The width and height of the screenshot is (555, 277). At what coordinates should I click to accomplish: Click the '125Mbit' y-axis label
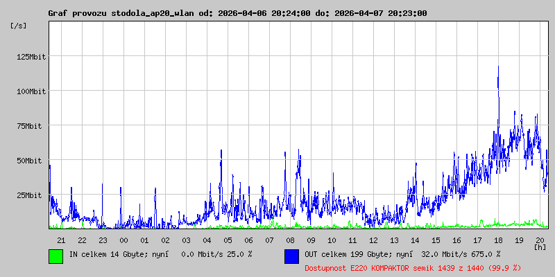pyautogui.click(x=31, y=57)
